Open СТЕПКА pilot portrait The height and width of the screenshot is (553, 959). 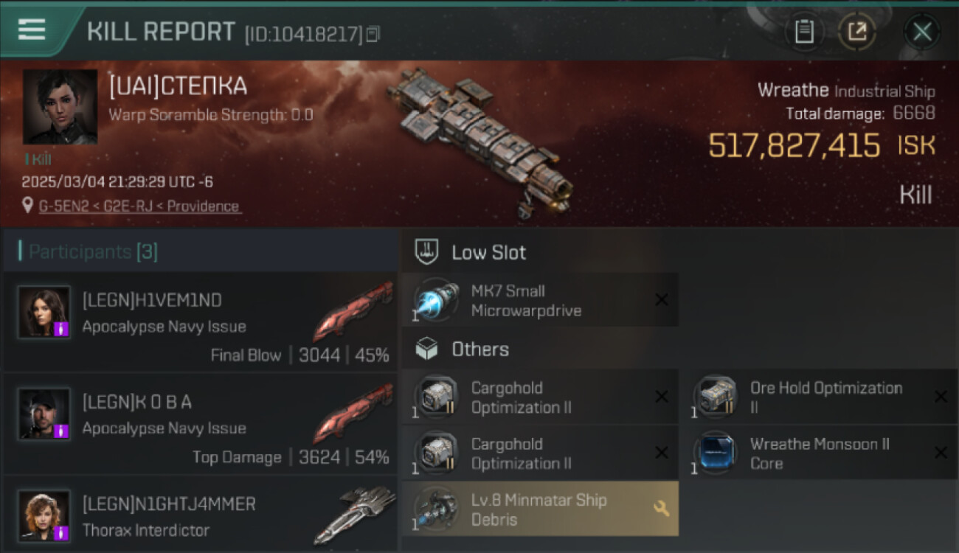[x=60, y=107]
